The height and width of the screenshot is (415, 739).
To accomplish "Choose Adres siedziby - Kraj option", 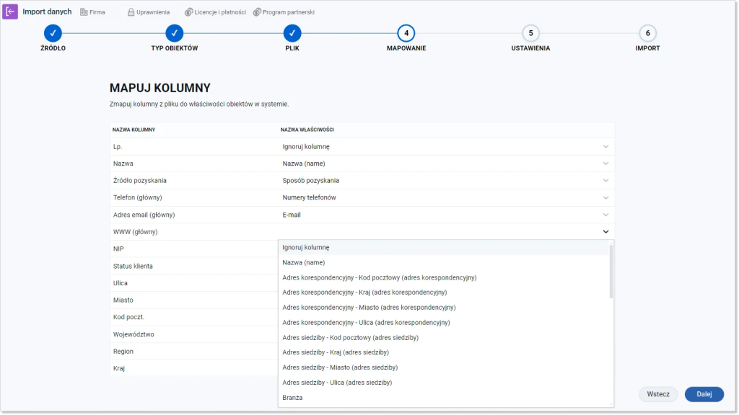I will tap(444, 352).
